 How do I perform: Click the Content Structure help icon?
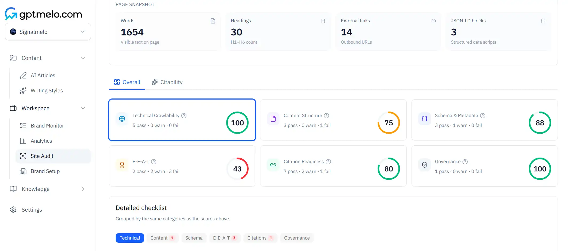click(x=326, y=116)
